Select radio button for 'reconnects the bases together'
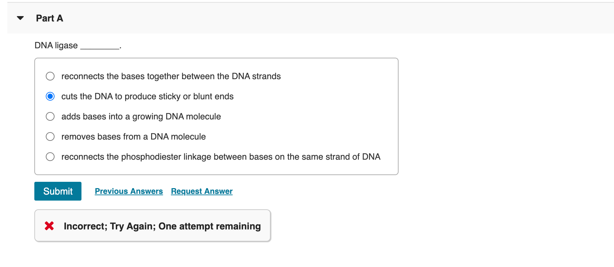Image resolution: width=614 pixels, height=267 pixels. tap(50, 76)
